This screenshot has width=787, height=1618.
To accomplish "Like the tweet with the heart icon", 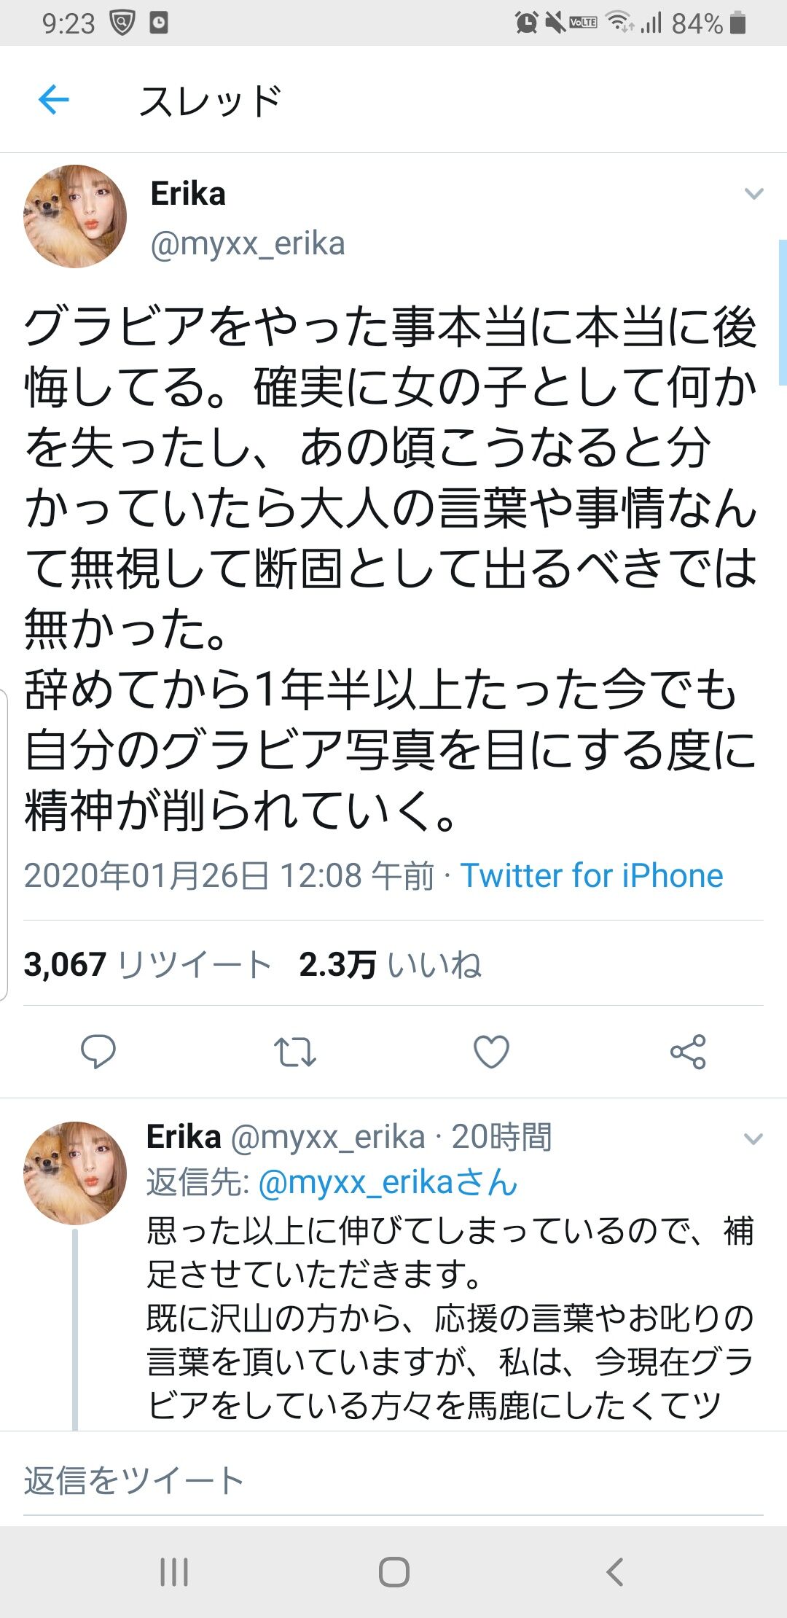I will point(491,1052).
